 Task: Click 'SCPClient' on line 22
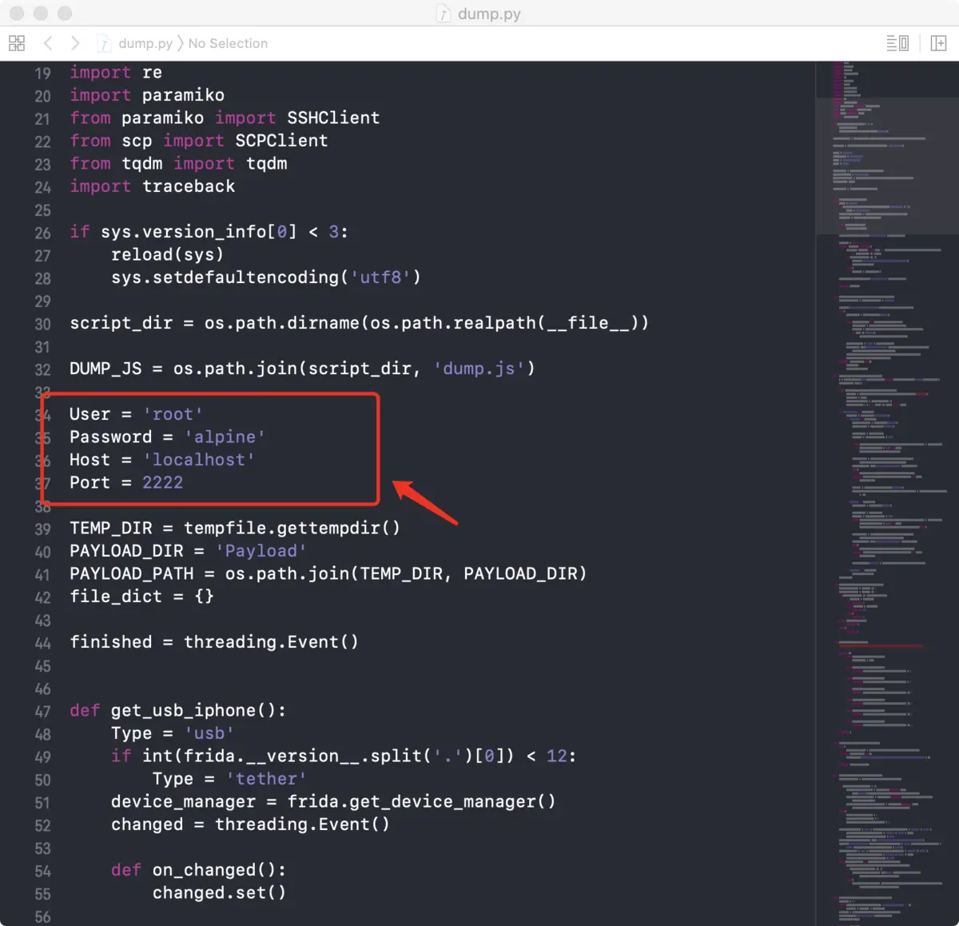coord(281,141)
